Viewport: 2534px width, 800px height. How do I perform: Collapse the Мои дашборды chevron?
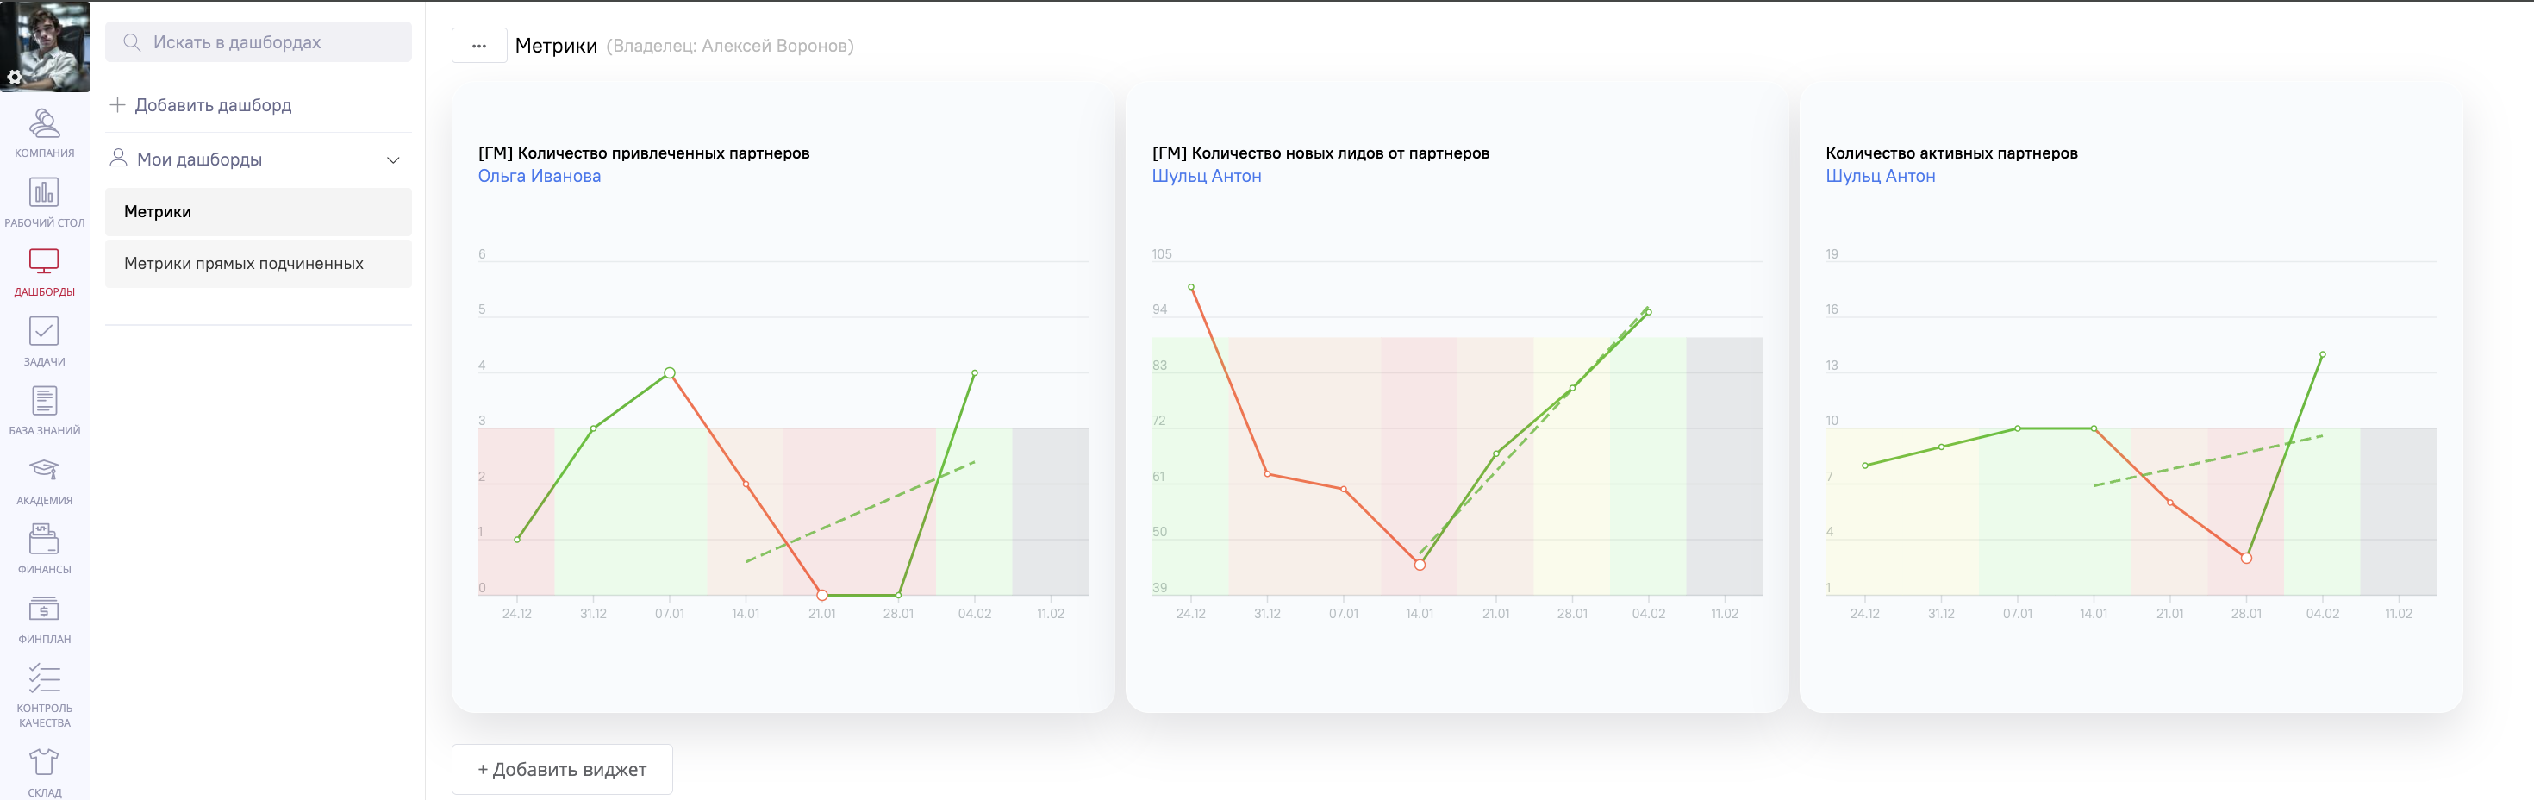pos(392,160)
